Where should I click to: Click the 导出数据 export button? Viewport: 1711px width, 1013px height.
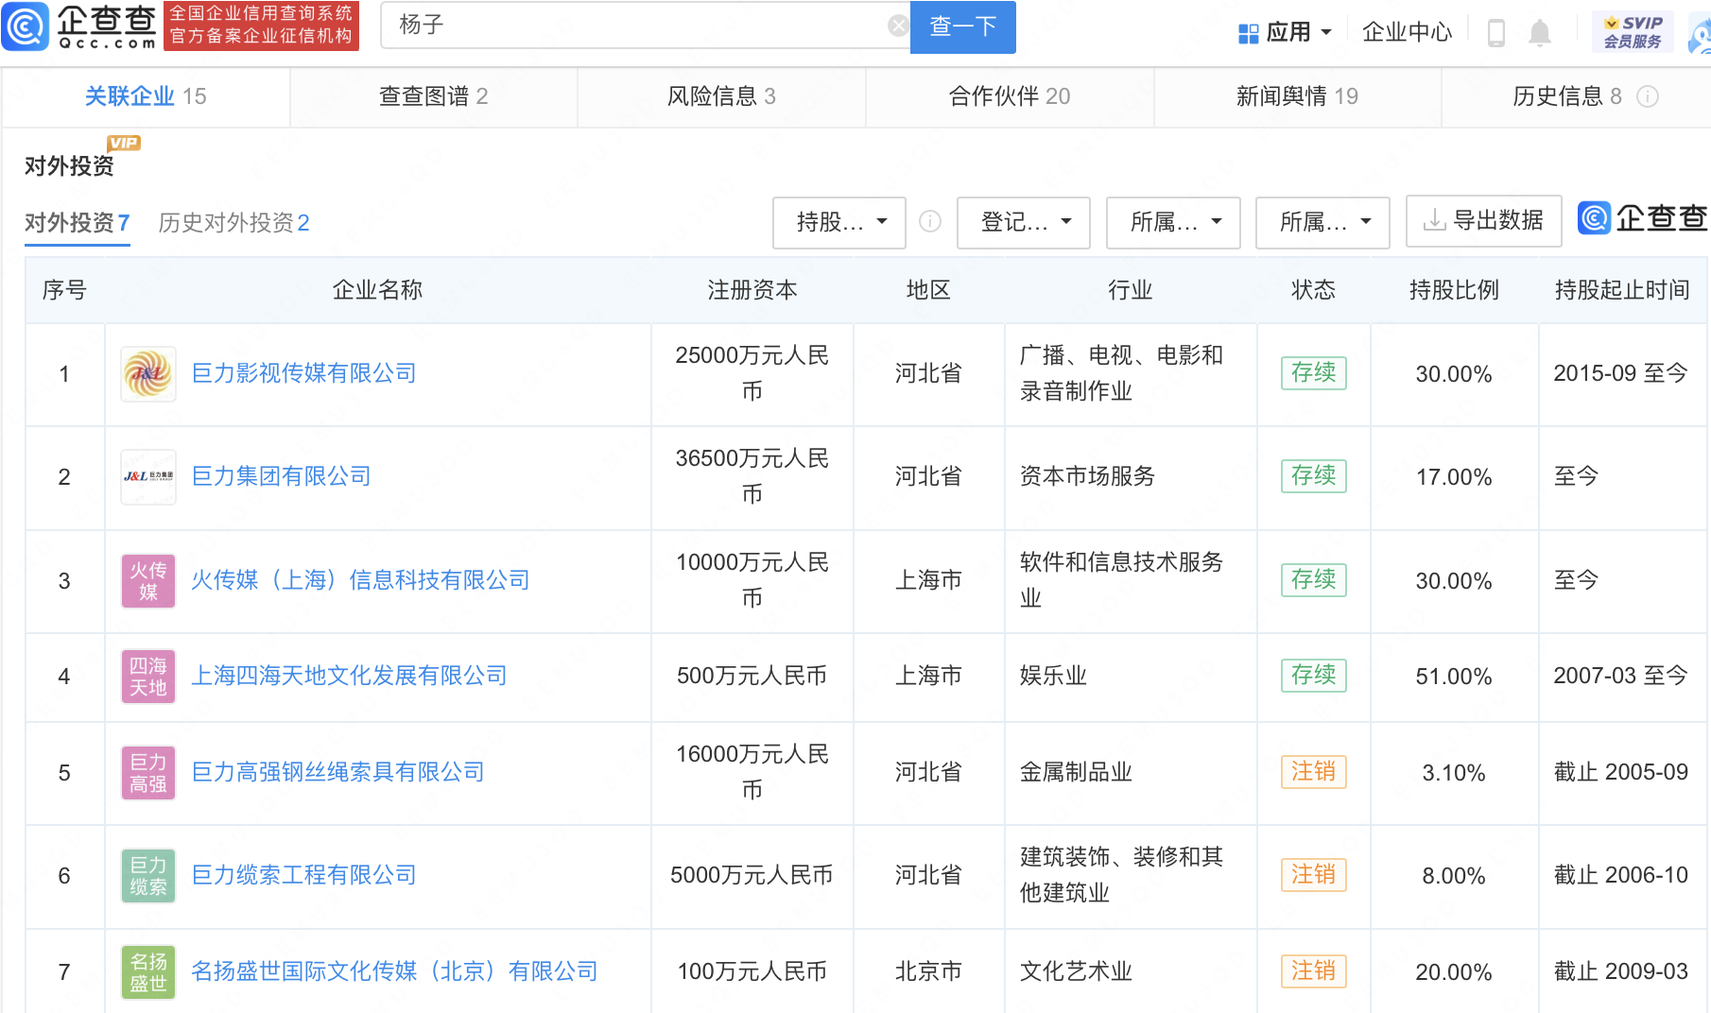pos(1484,221)
